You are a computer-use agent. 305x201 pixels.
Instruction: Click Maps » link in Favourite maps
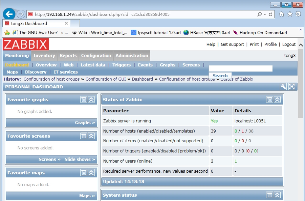coord(87,196)
